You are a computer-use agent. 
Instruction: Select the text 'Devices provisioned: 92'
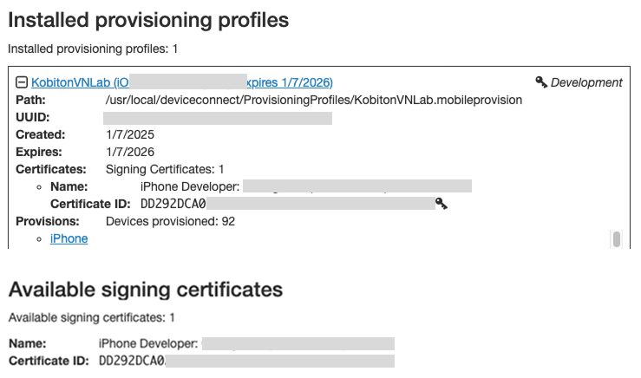[x=170, y=221]
